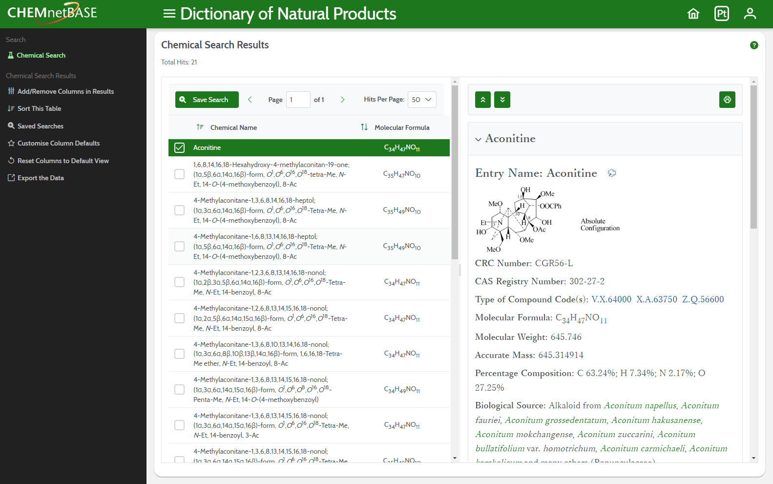This screenshot has height=484, width=773.
Task: Check the 14-benzoyl, 3-Ac nonol row checkbox
Action: (180, 425)
